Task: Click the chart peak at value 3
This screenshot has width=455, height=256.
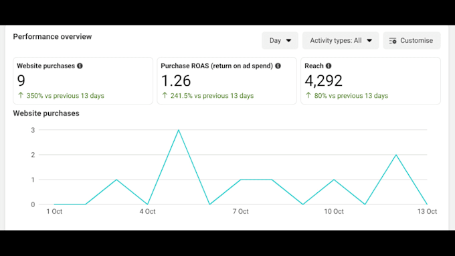Action: (179, 130)
